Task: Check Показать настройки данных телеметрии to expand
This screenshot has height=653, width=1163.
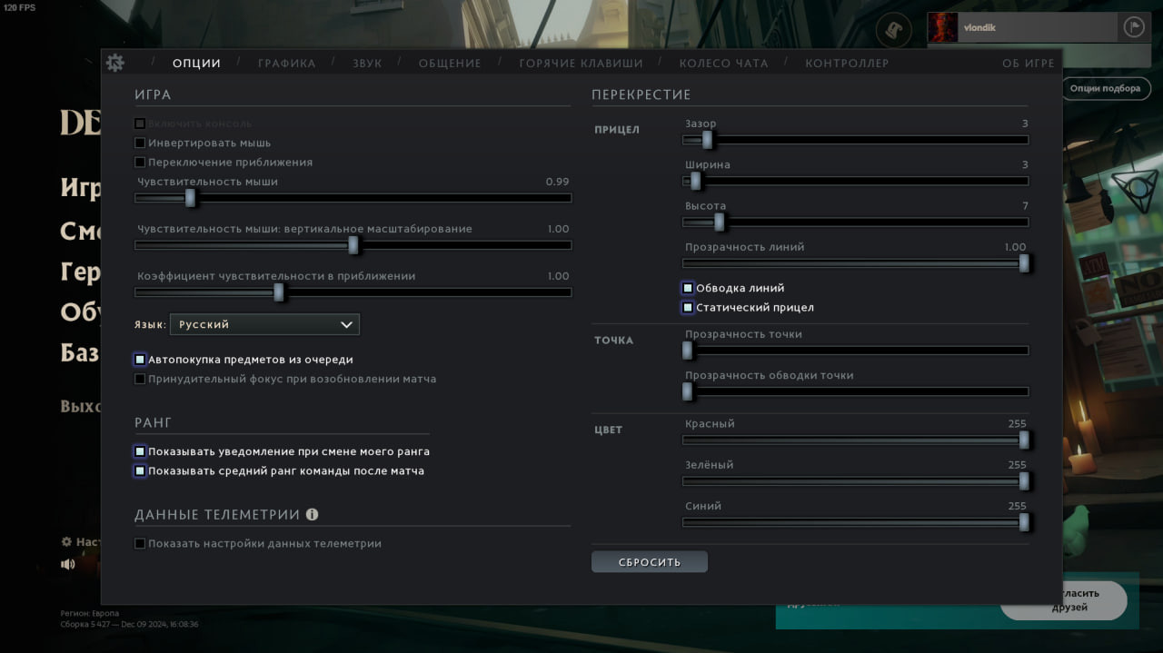Action: [140, 544]
